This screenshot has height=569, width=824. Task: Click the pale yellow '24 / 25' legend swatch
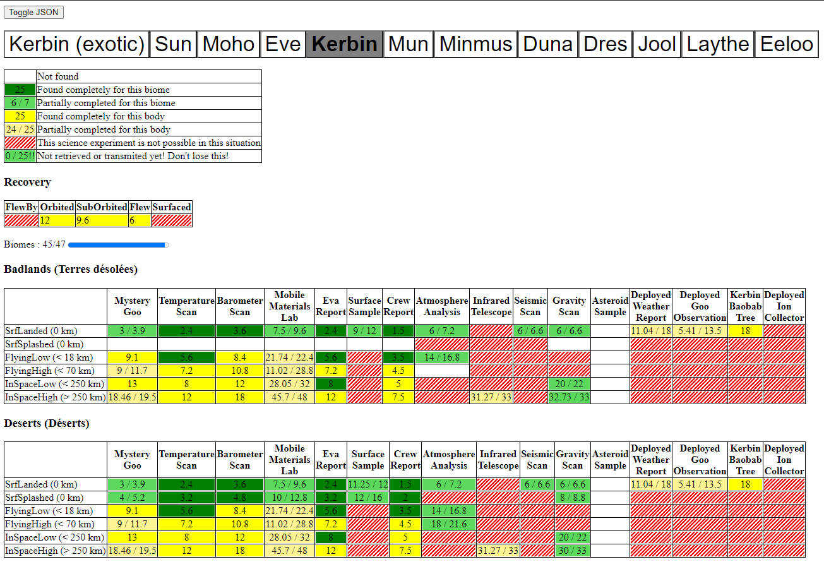[20, 129]
